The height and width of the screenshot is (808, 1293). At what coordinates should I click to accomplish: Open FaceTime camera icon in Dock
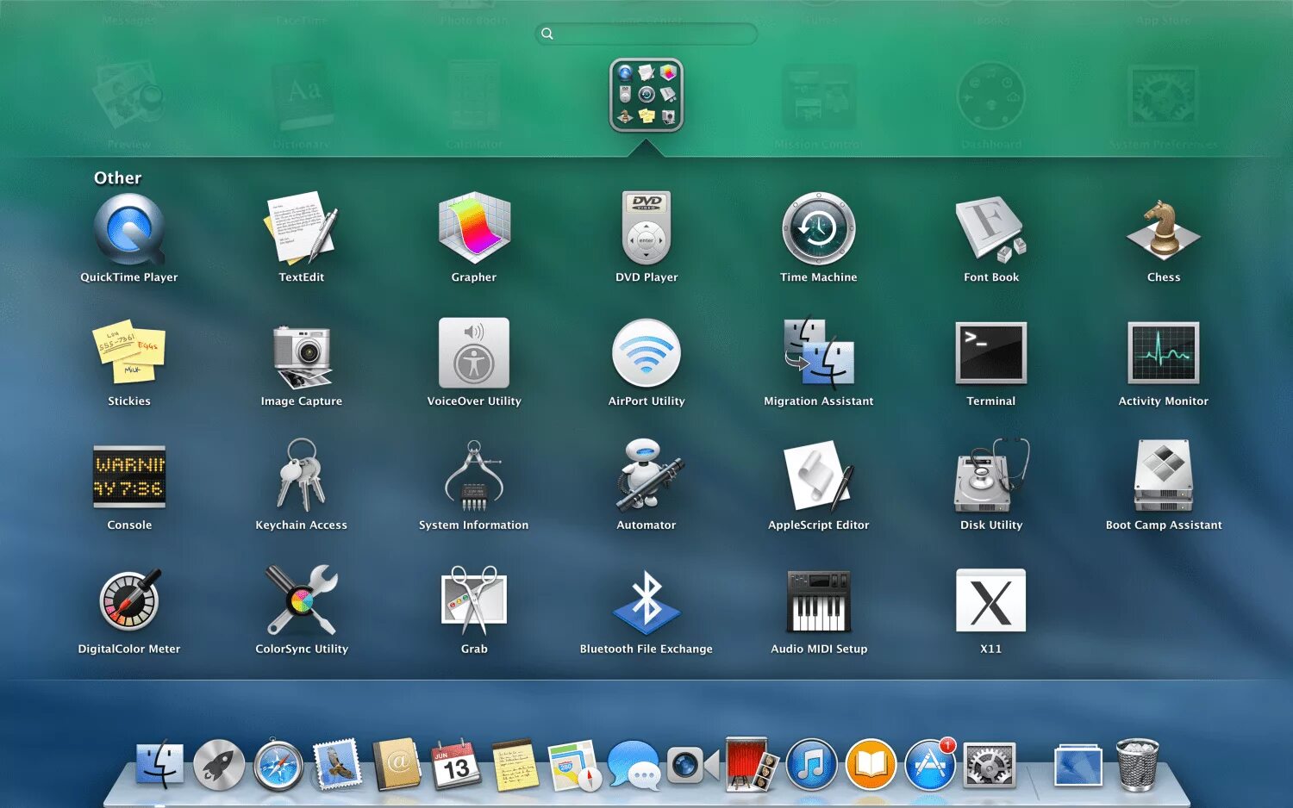click(x=693, y=765)
